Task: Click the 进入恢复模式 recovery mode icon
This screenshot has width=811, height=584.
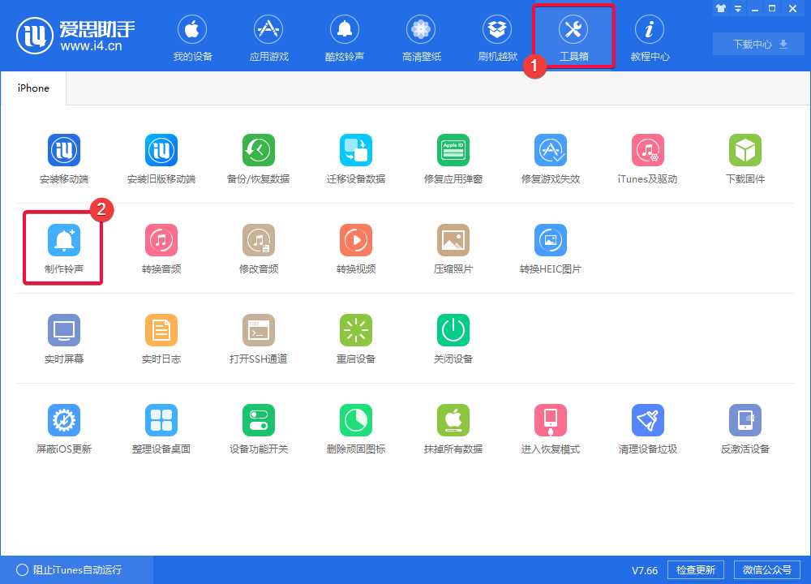Action: (550, 420)
